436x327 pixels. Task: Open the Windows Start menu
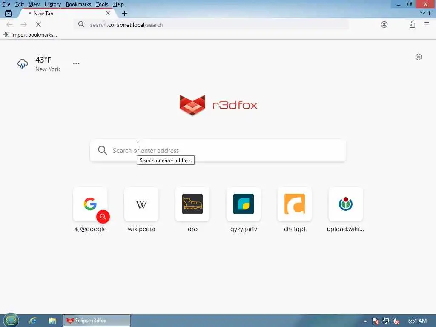pos(11,321)
